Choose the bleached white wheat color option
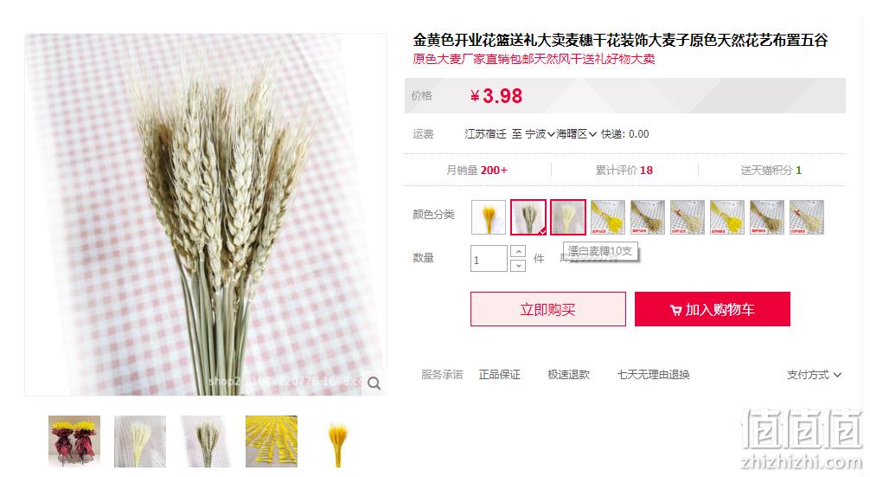This screenshot has height=477, width=870. click(x=568, y=217)
